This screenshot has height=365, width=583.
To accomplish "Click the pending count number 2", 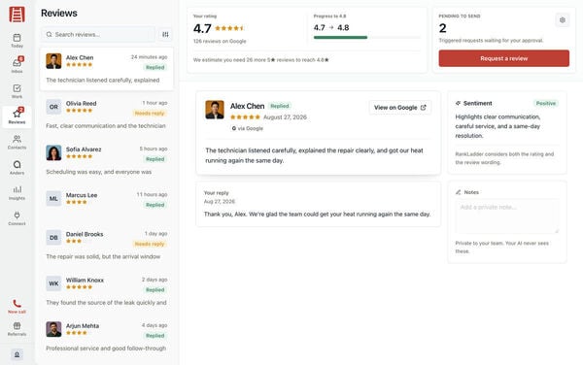I will coord(442,28).
